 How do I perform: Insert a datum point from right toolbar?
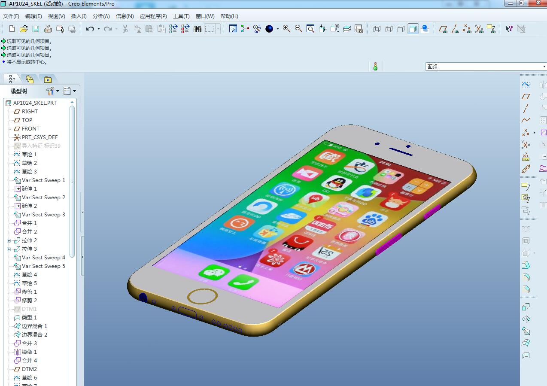click(526, 133)
